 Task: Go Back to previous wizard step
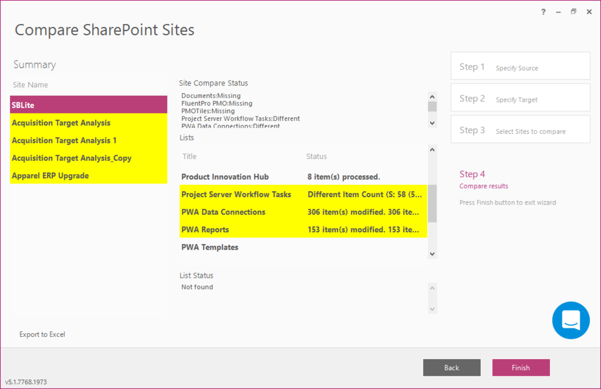pyautogui.click(x=452, y=368)
